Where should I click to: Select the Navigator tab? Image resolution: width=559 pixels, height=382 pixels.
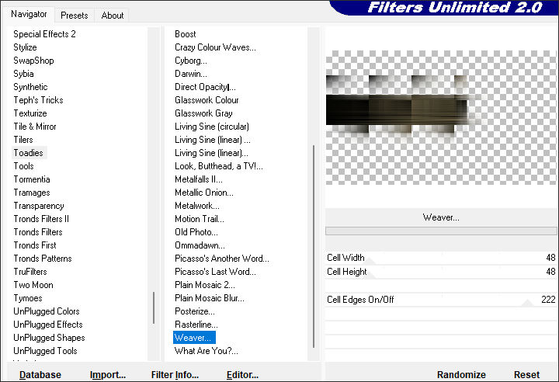click(x=29, y=14)
